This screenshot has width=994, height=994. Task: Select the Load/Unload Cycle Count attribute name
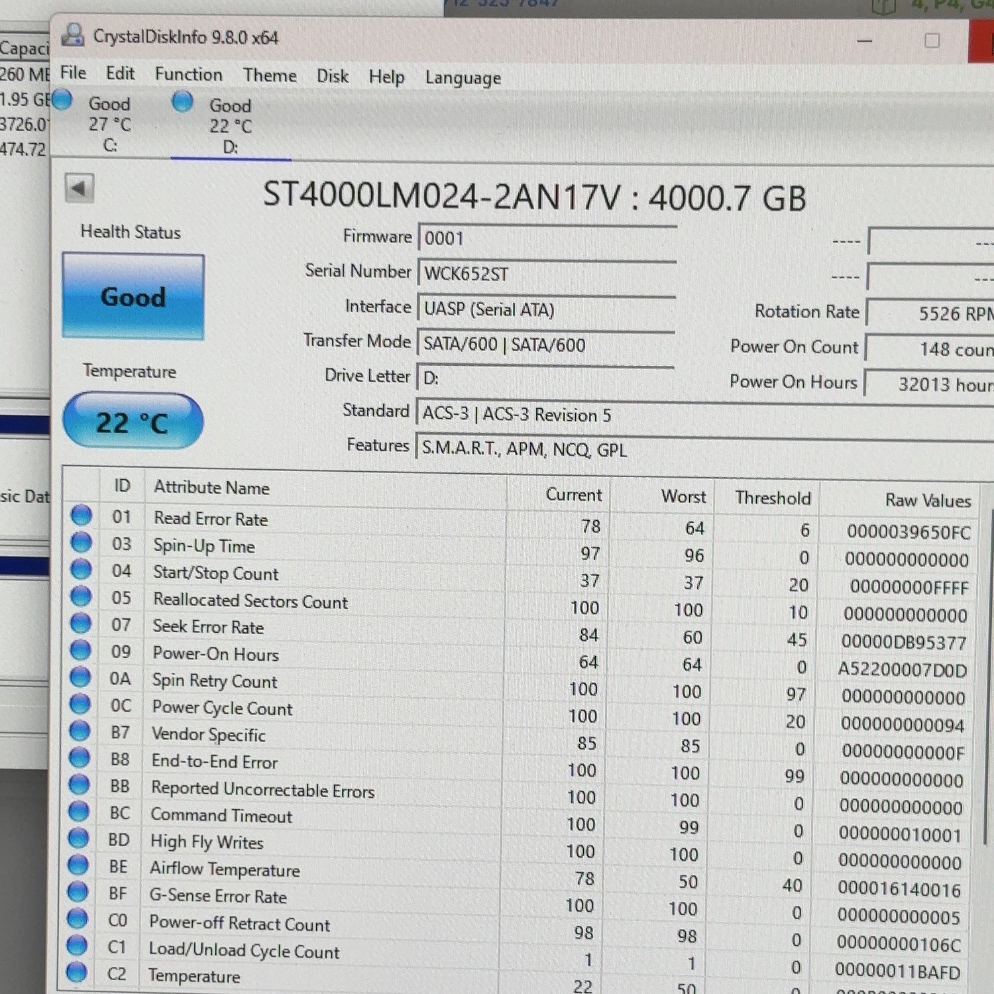[244, 951]
